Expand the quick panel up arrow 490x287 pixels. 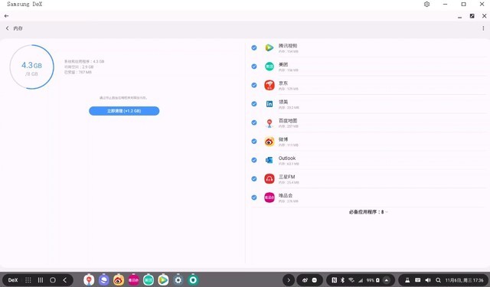[387, 280]
